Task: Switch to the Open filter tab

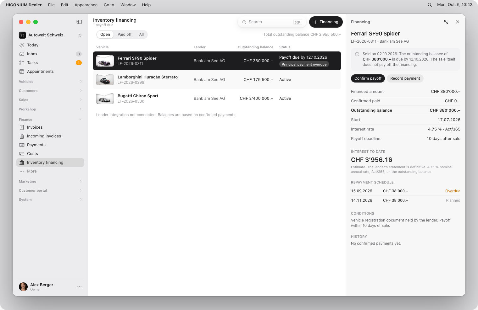Action: click(105, 35)
